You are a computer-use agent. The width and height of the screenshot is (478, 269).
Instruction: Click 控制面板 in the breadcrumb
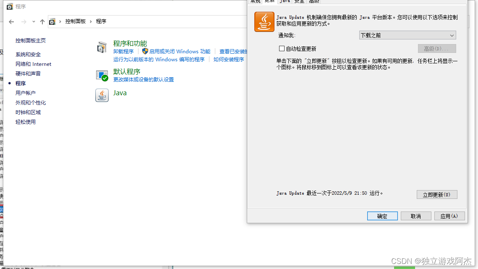tap(75, 21)
